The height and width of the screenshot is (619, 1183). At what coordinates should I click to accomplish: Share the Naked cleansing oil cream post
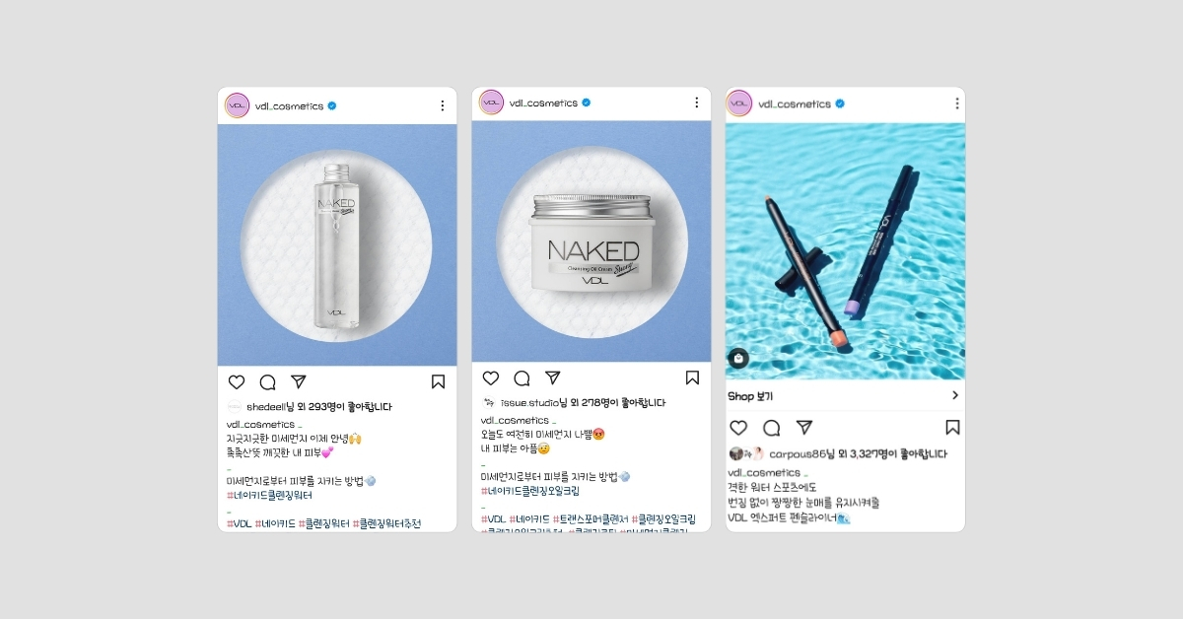pyautogui.click(x=553, y=378)
